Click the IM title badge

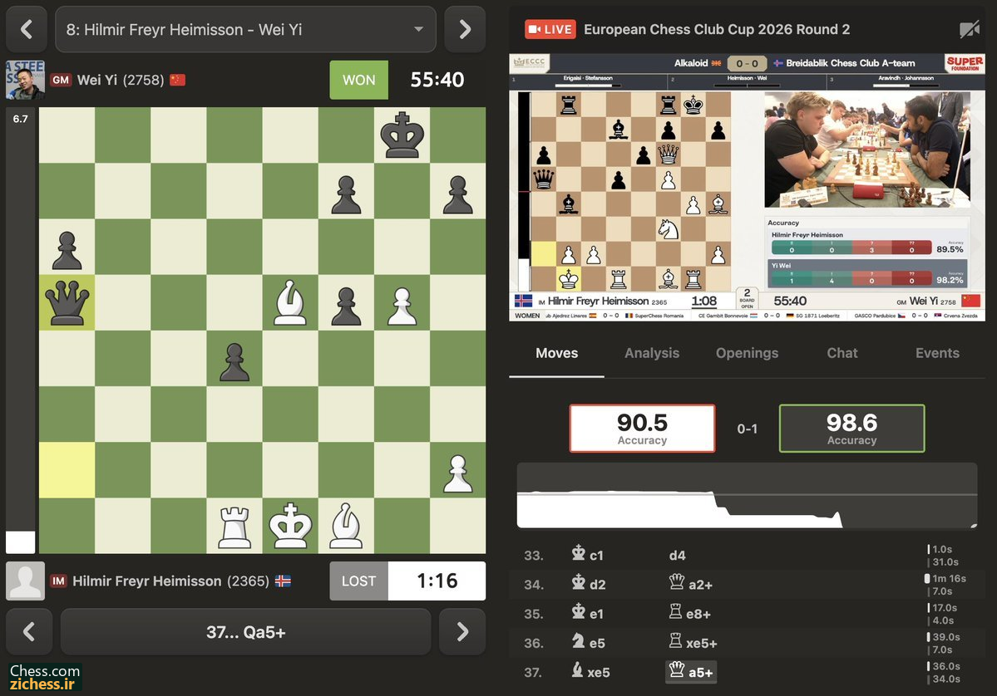pos(58,581)
